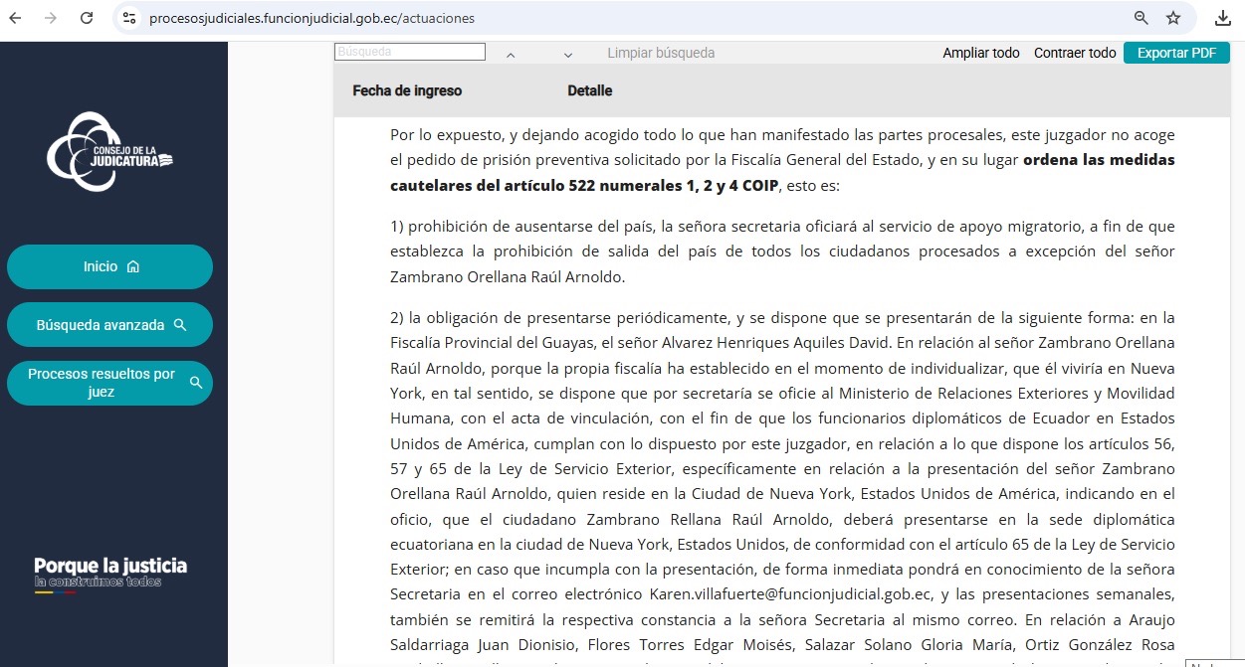
Task: Go to previous search result chevron
Action: pos(511,55)
